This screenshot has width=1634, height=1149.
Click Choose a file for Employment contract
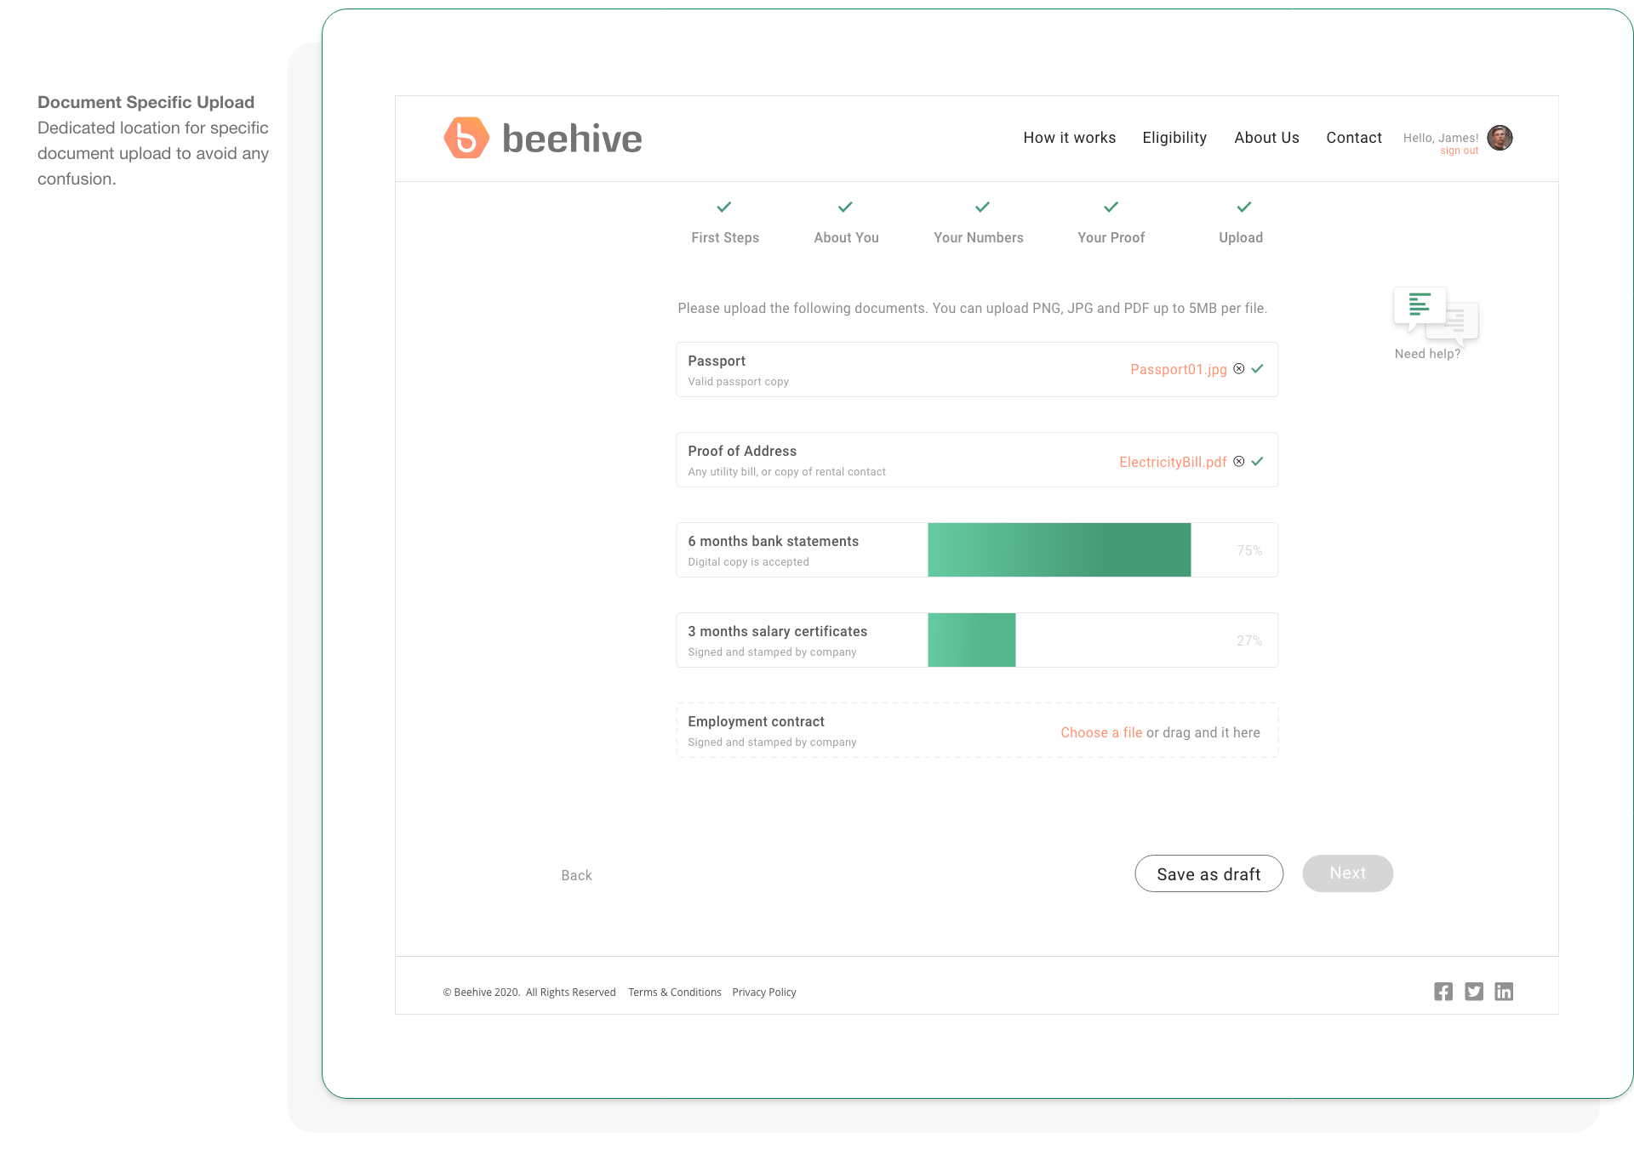point(1101,732)
